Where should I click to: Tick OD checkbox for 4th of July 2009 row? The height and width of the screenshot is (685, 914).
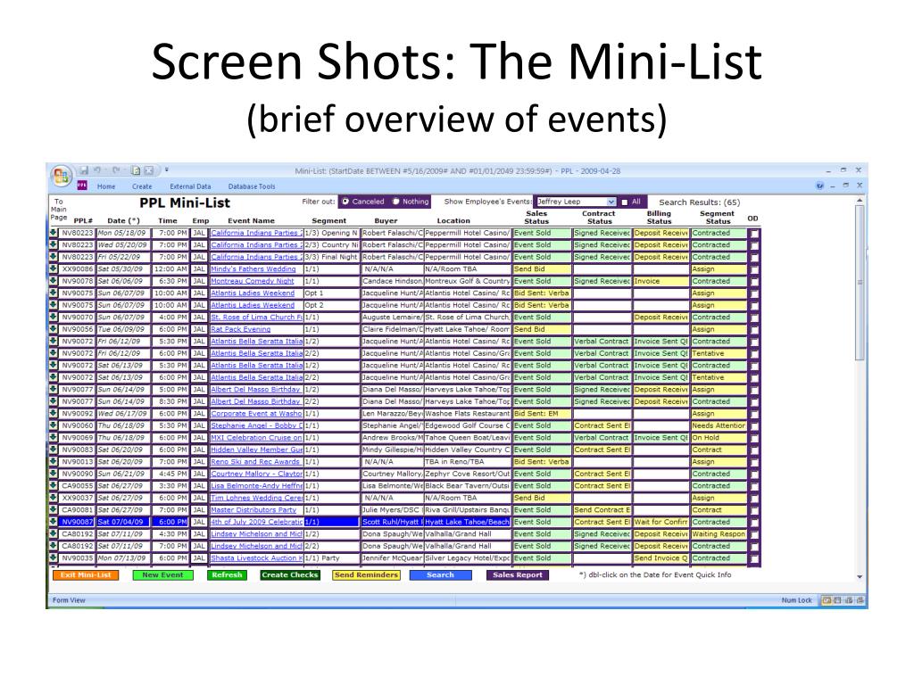754,523
